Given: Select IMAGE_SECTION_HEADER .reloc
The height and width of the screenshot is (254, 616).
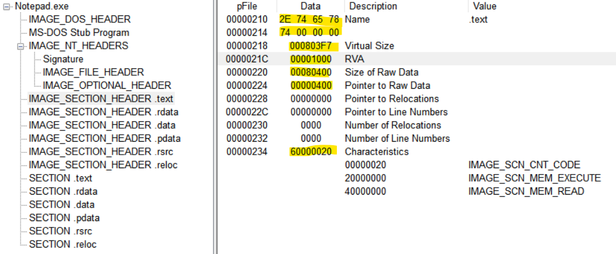Looking at the screenshot, I should point(103,165).
